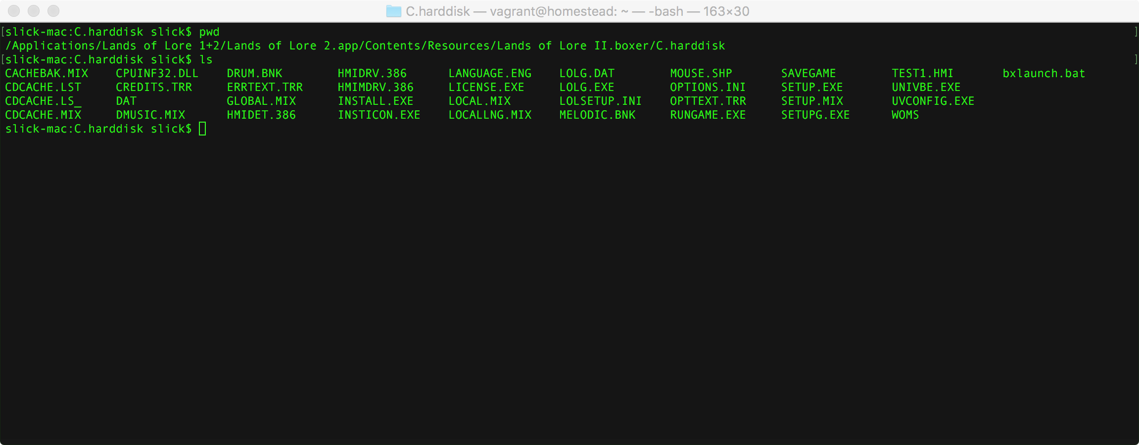Click the folder proxy icon in title bar
Image resolution: width=1139 pixels, height=445 pixels.
point(393,11)
